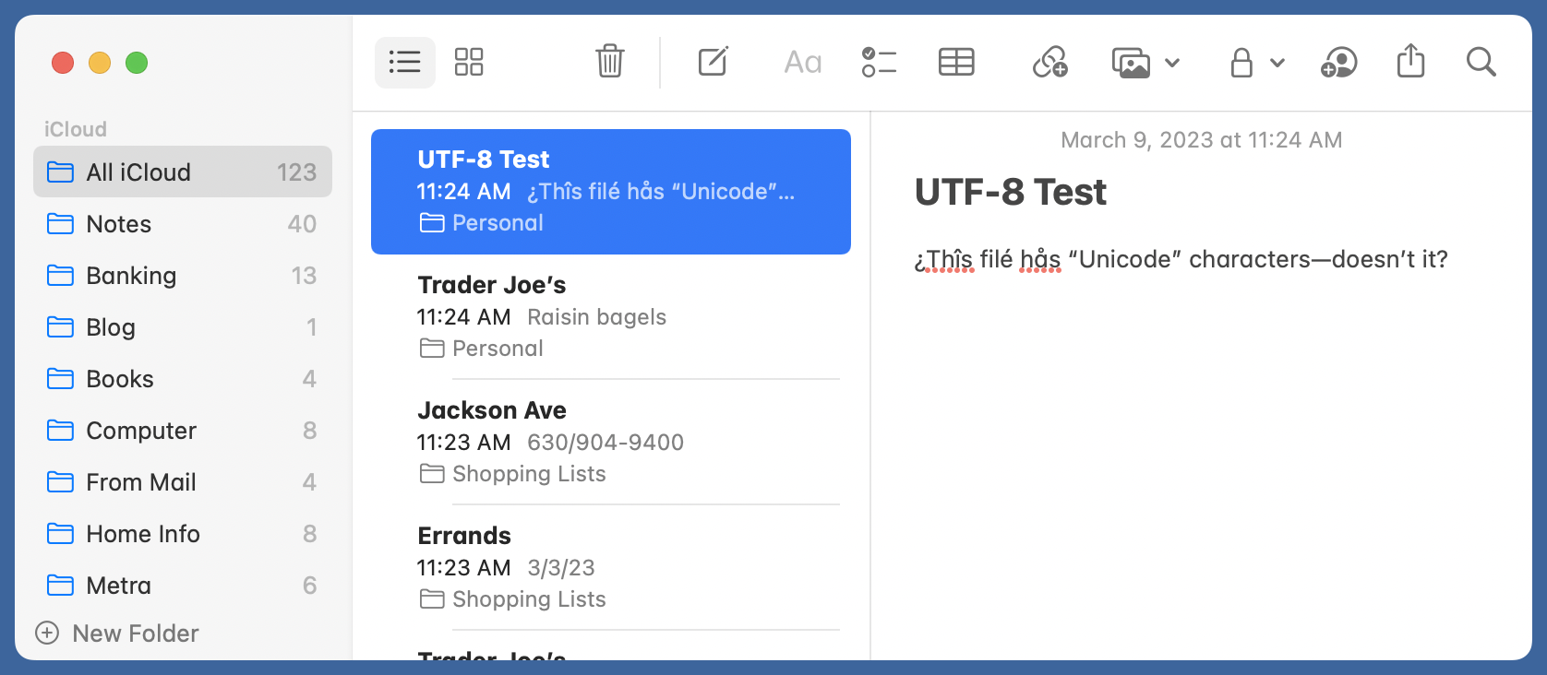Share the note via share icon
Viewport: 1547px width, 675px height.
(1410, 63)
